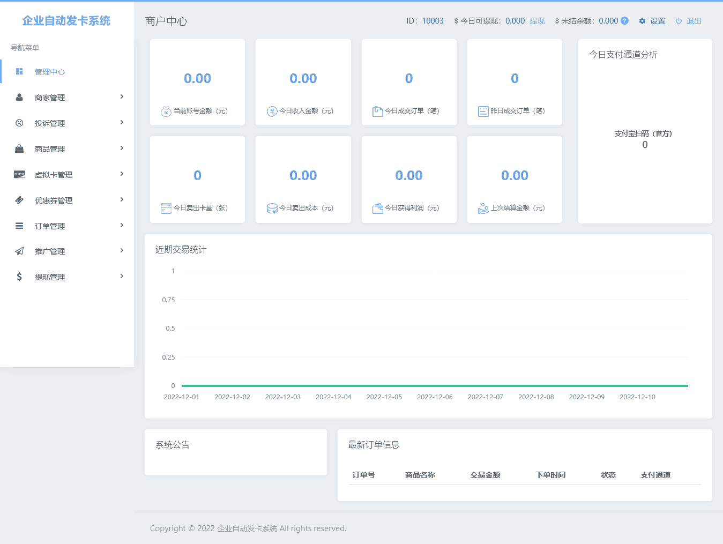The image size is (723, 544).
Task: Click the 管理中心 dashboard grid icon
Action: 19,71
